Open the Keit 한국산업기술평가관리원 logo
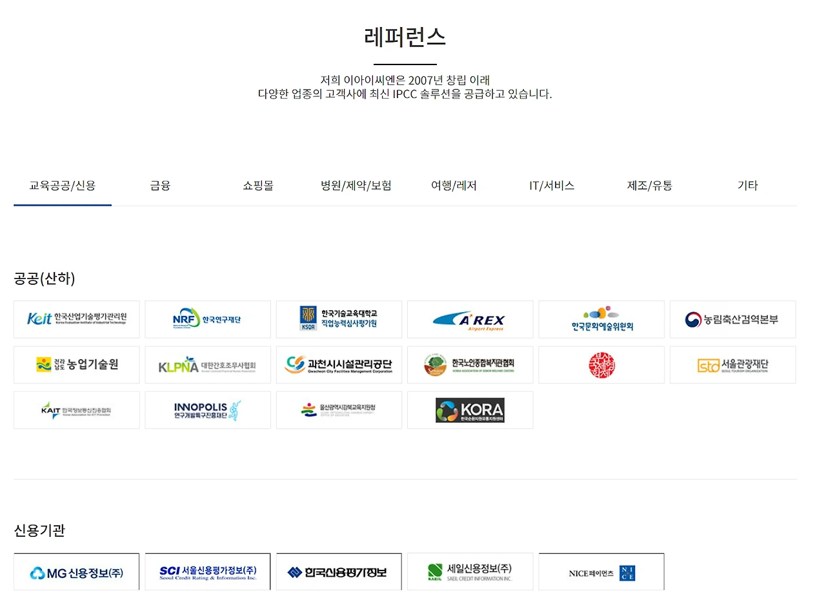The width and height of the screenshot is (826, 611). pos(77,319)
